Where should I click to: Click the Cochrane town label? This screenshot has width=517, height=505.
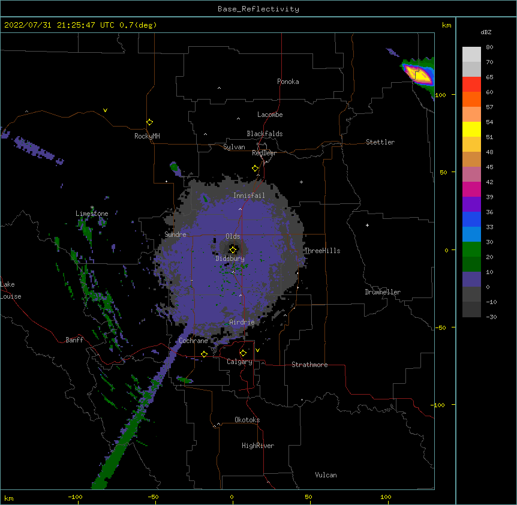click(x=193, y=341)
